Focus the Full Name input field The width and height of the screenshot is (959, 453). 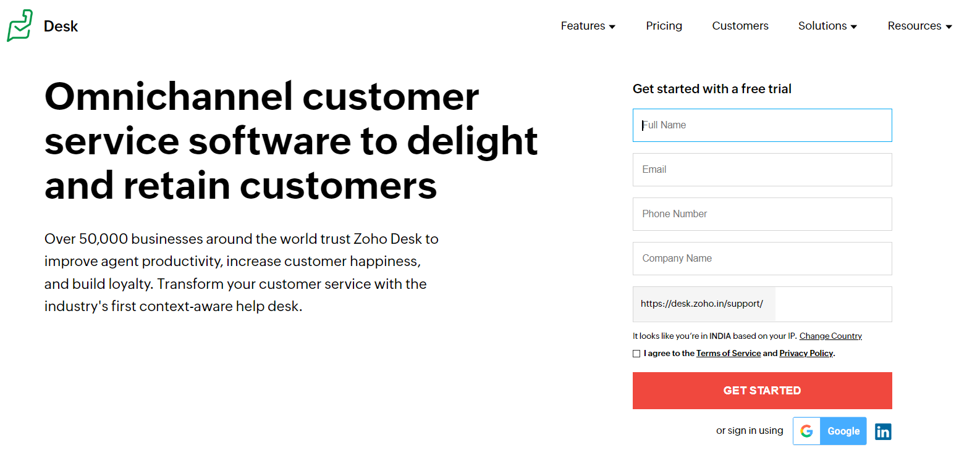[x=762, y=125]
